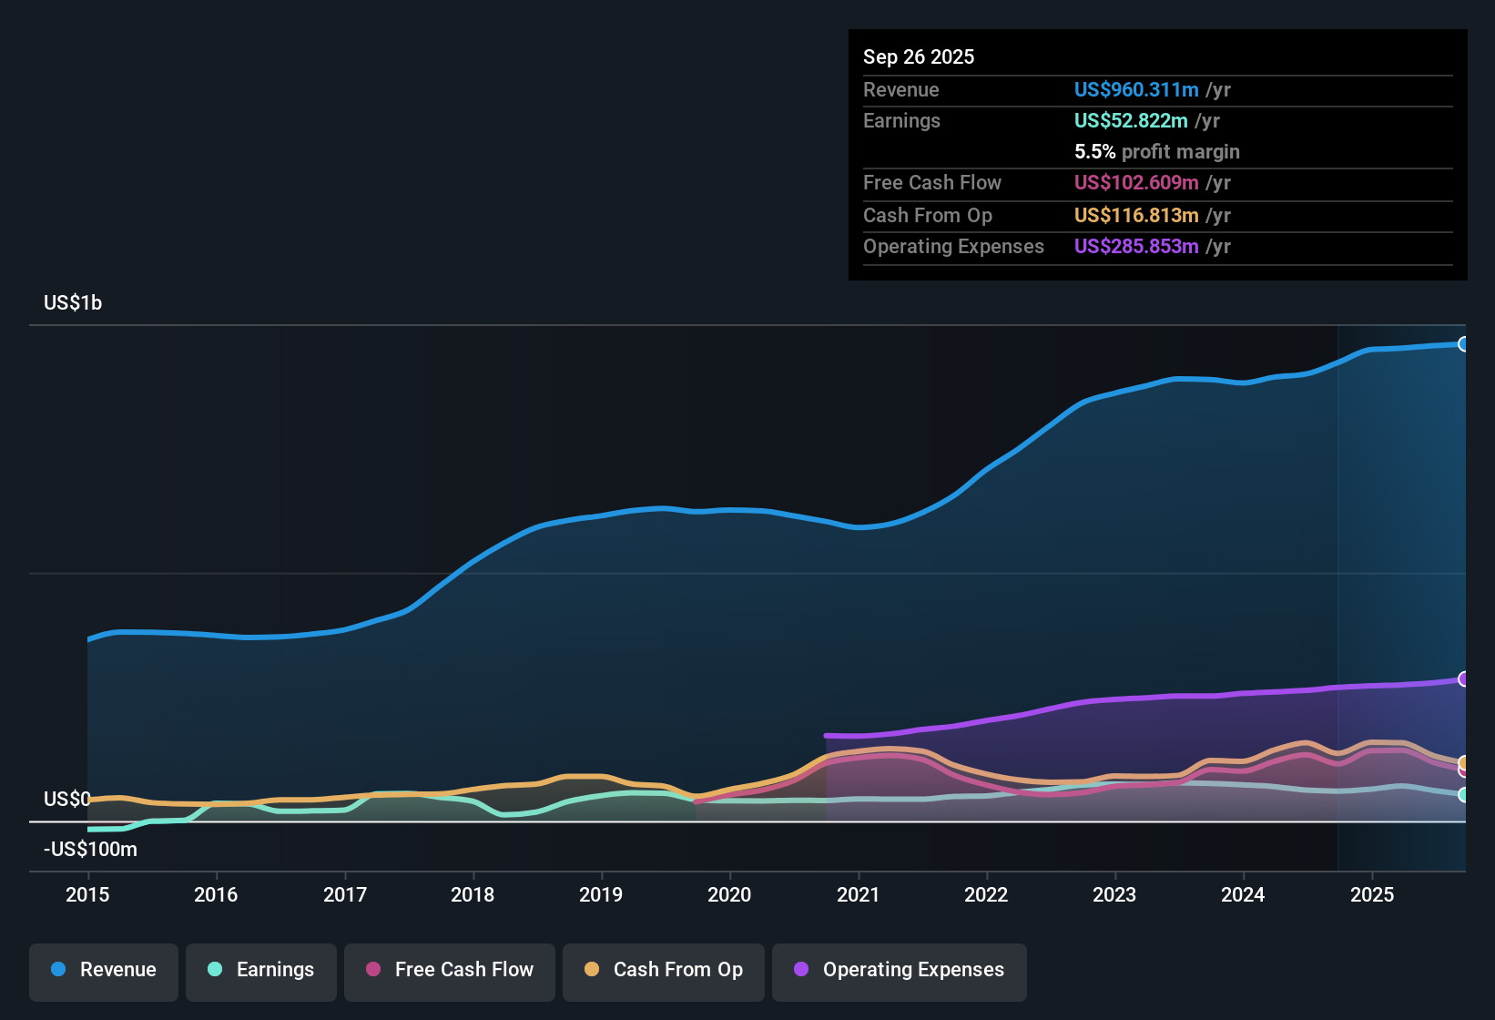Viewport: 1495px width, 1020px height.
Task: Toggle the Revenue series legend button
Action: (104, 972)
